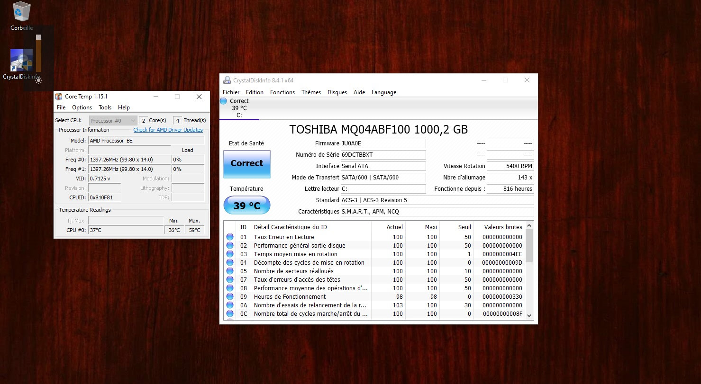Click the brightness slider handle
This screenshot has width=701, height=384.
coord(38,37)
